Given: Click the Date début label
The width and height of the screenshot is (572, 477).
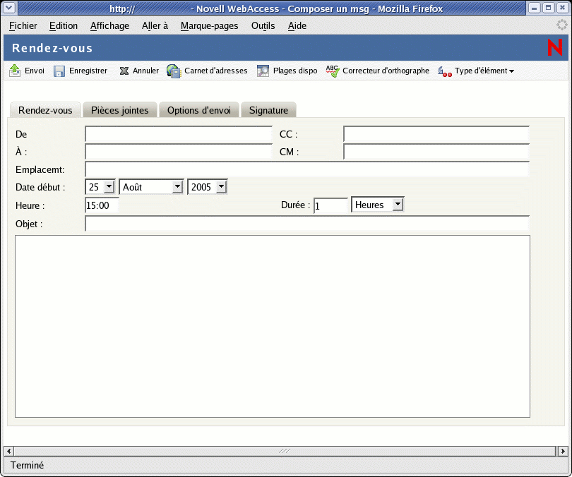Looking at the screenshot, I should pyautogui.click(x=40, y=187).
